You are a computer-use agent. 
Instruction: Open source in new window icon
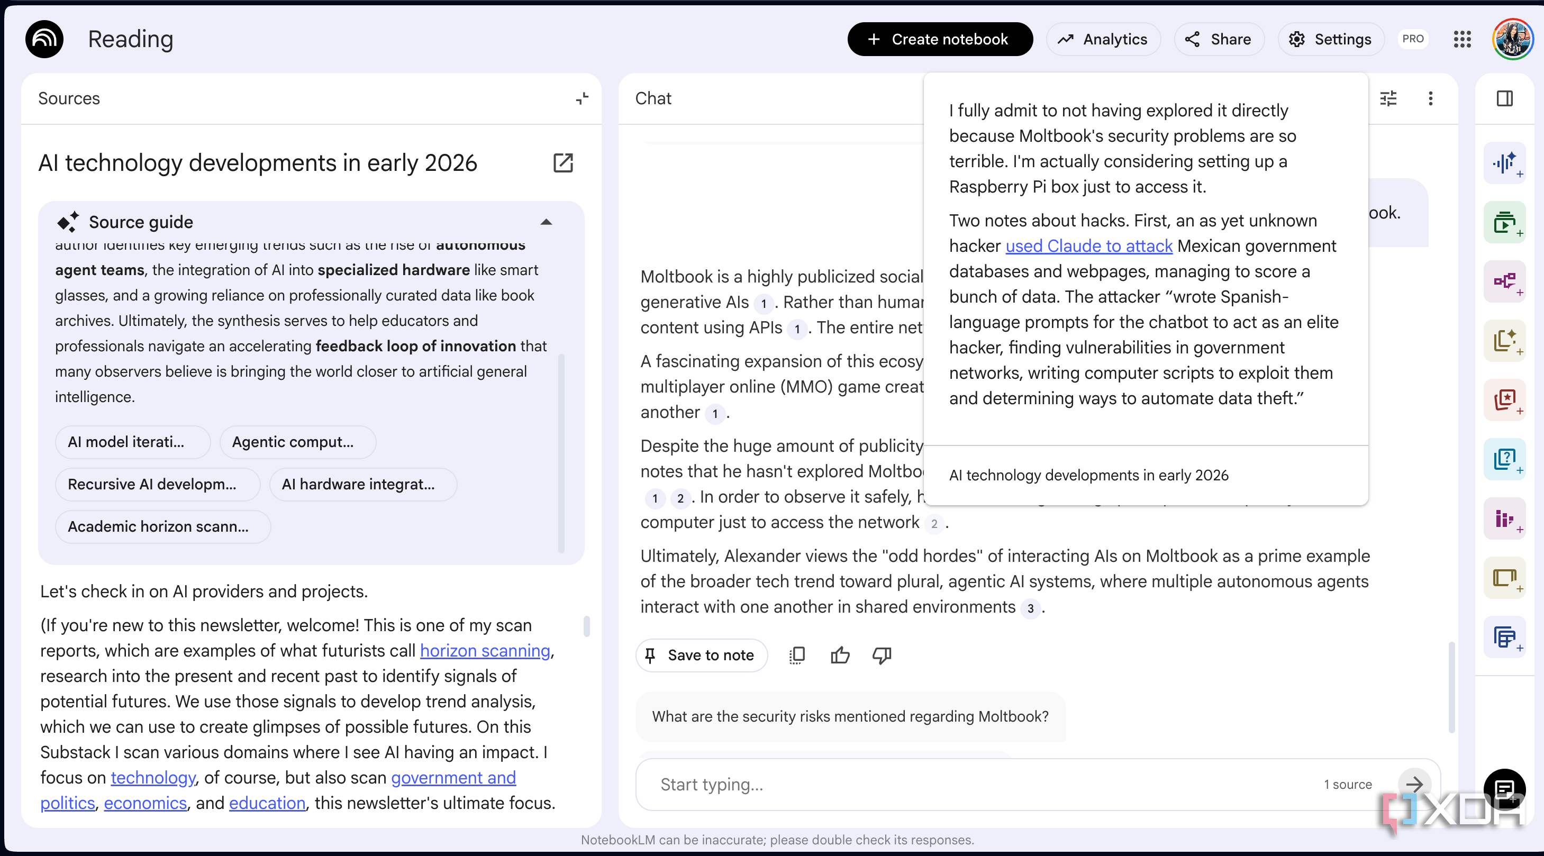(x=563, y=162)
